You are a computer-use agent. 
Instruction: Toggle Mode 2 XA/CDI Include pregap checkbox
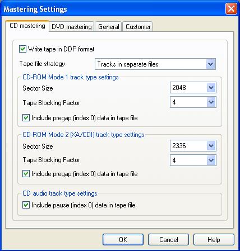coord(26,174)
